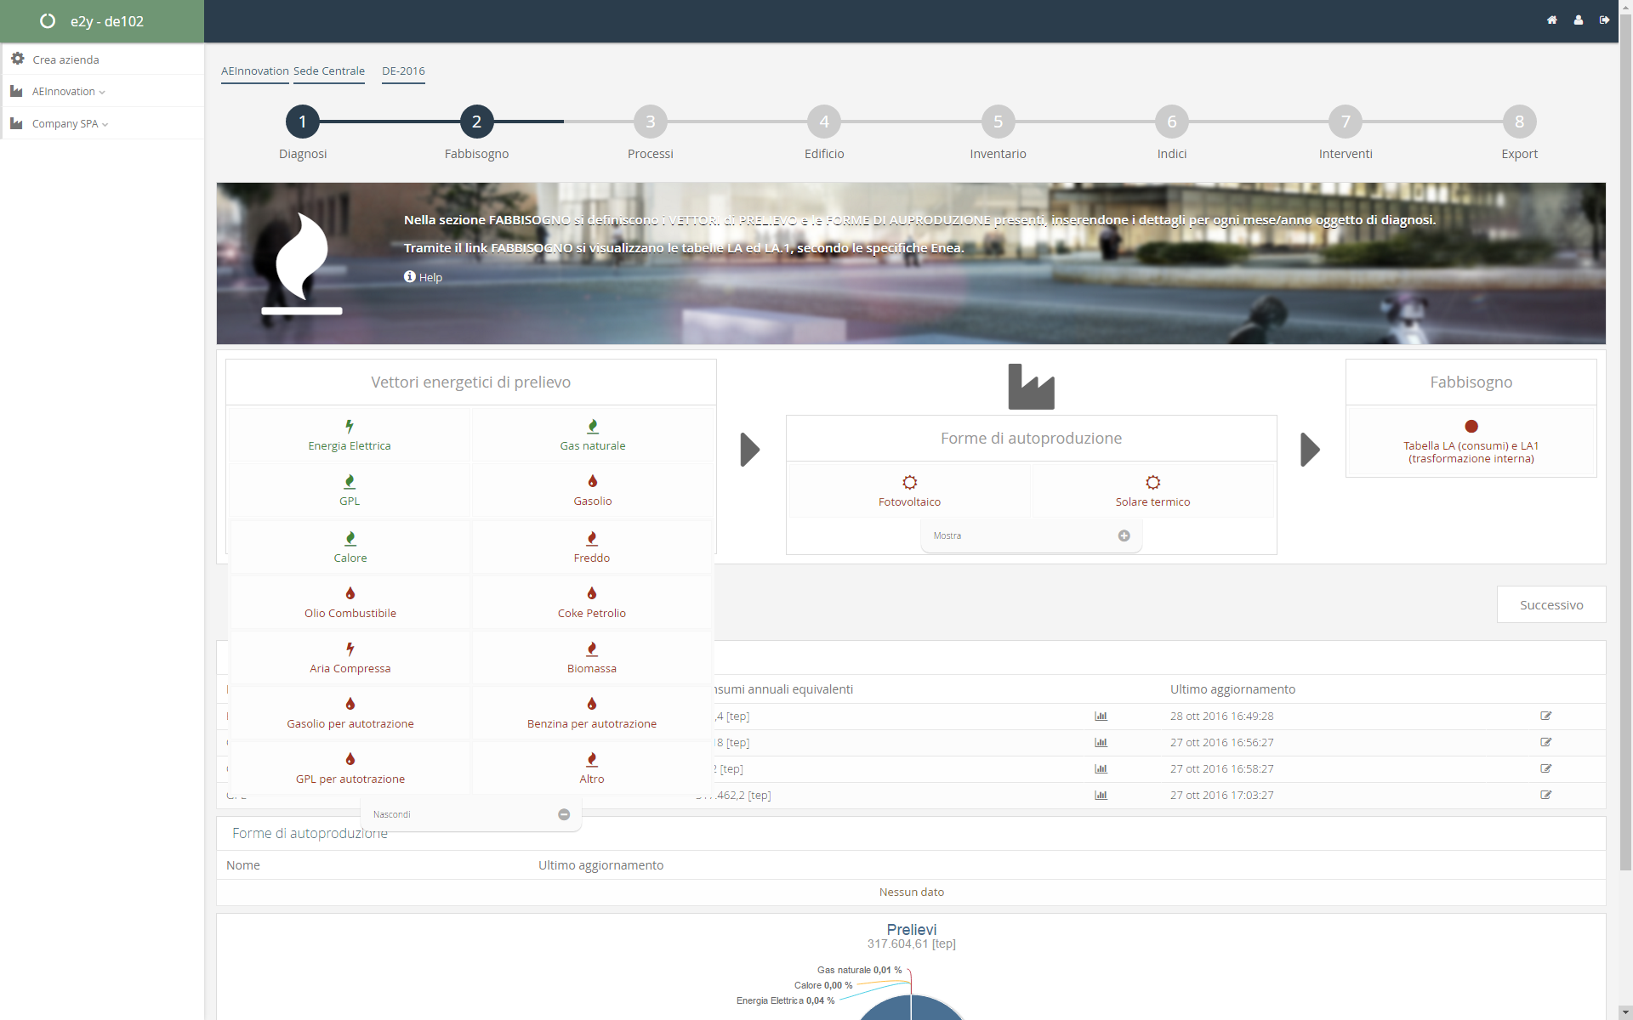Click the Nome column header
This screenshot has height=1020, width=1633.
pyautogui.click(x=243, y=865)
